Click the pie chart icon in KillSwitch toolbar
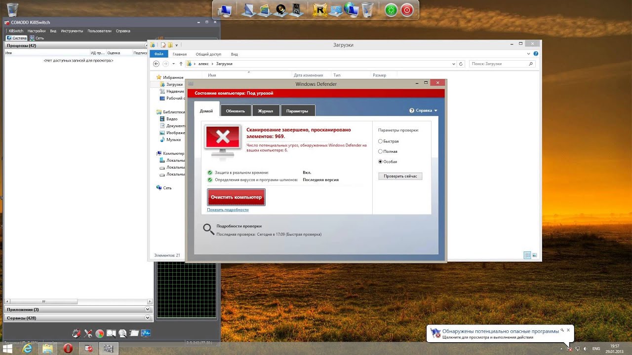Image resolution: width=632 pixels, height=355 pixels. (x=100, y=333)
